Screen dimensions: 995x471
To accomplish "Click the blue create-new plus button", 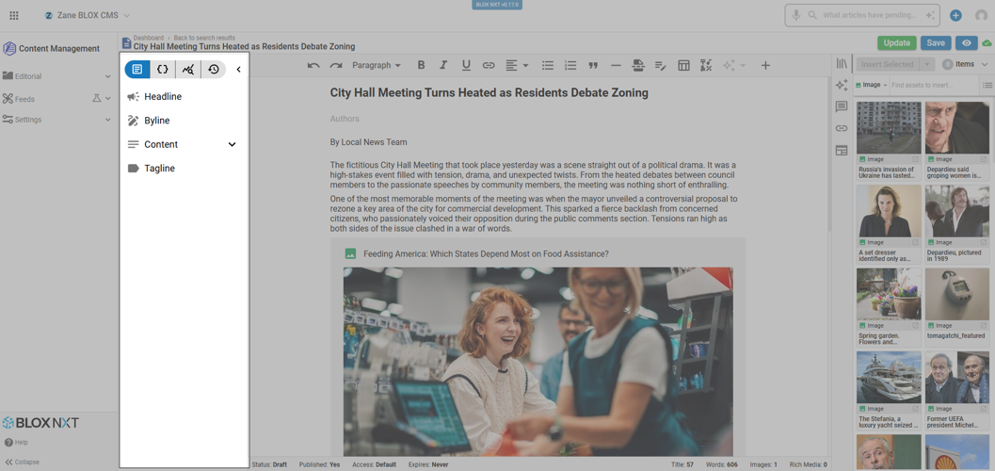I will [x=955, y=15].
